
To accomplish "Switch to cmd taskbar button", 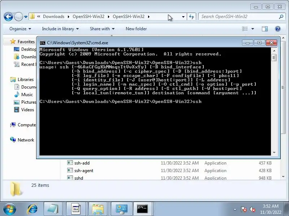I will pos(142,209).
